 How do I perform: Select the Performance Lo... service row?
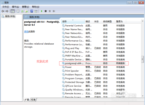tap(94, 45)
